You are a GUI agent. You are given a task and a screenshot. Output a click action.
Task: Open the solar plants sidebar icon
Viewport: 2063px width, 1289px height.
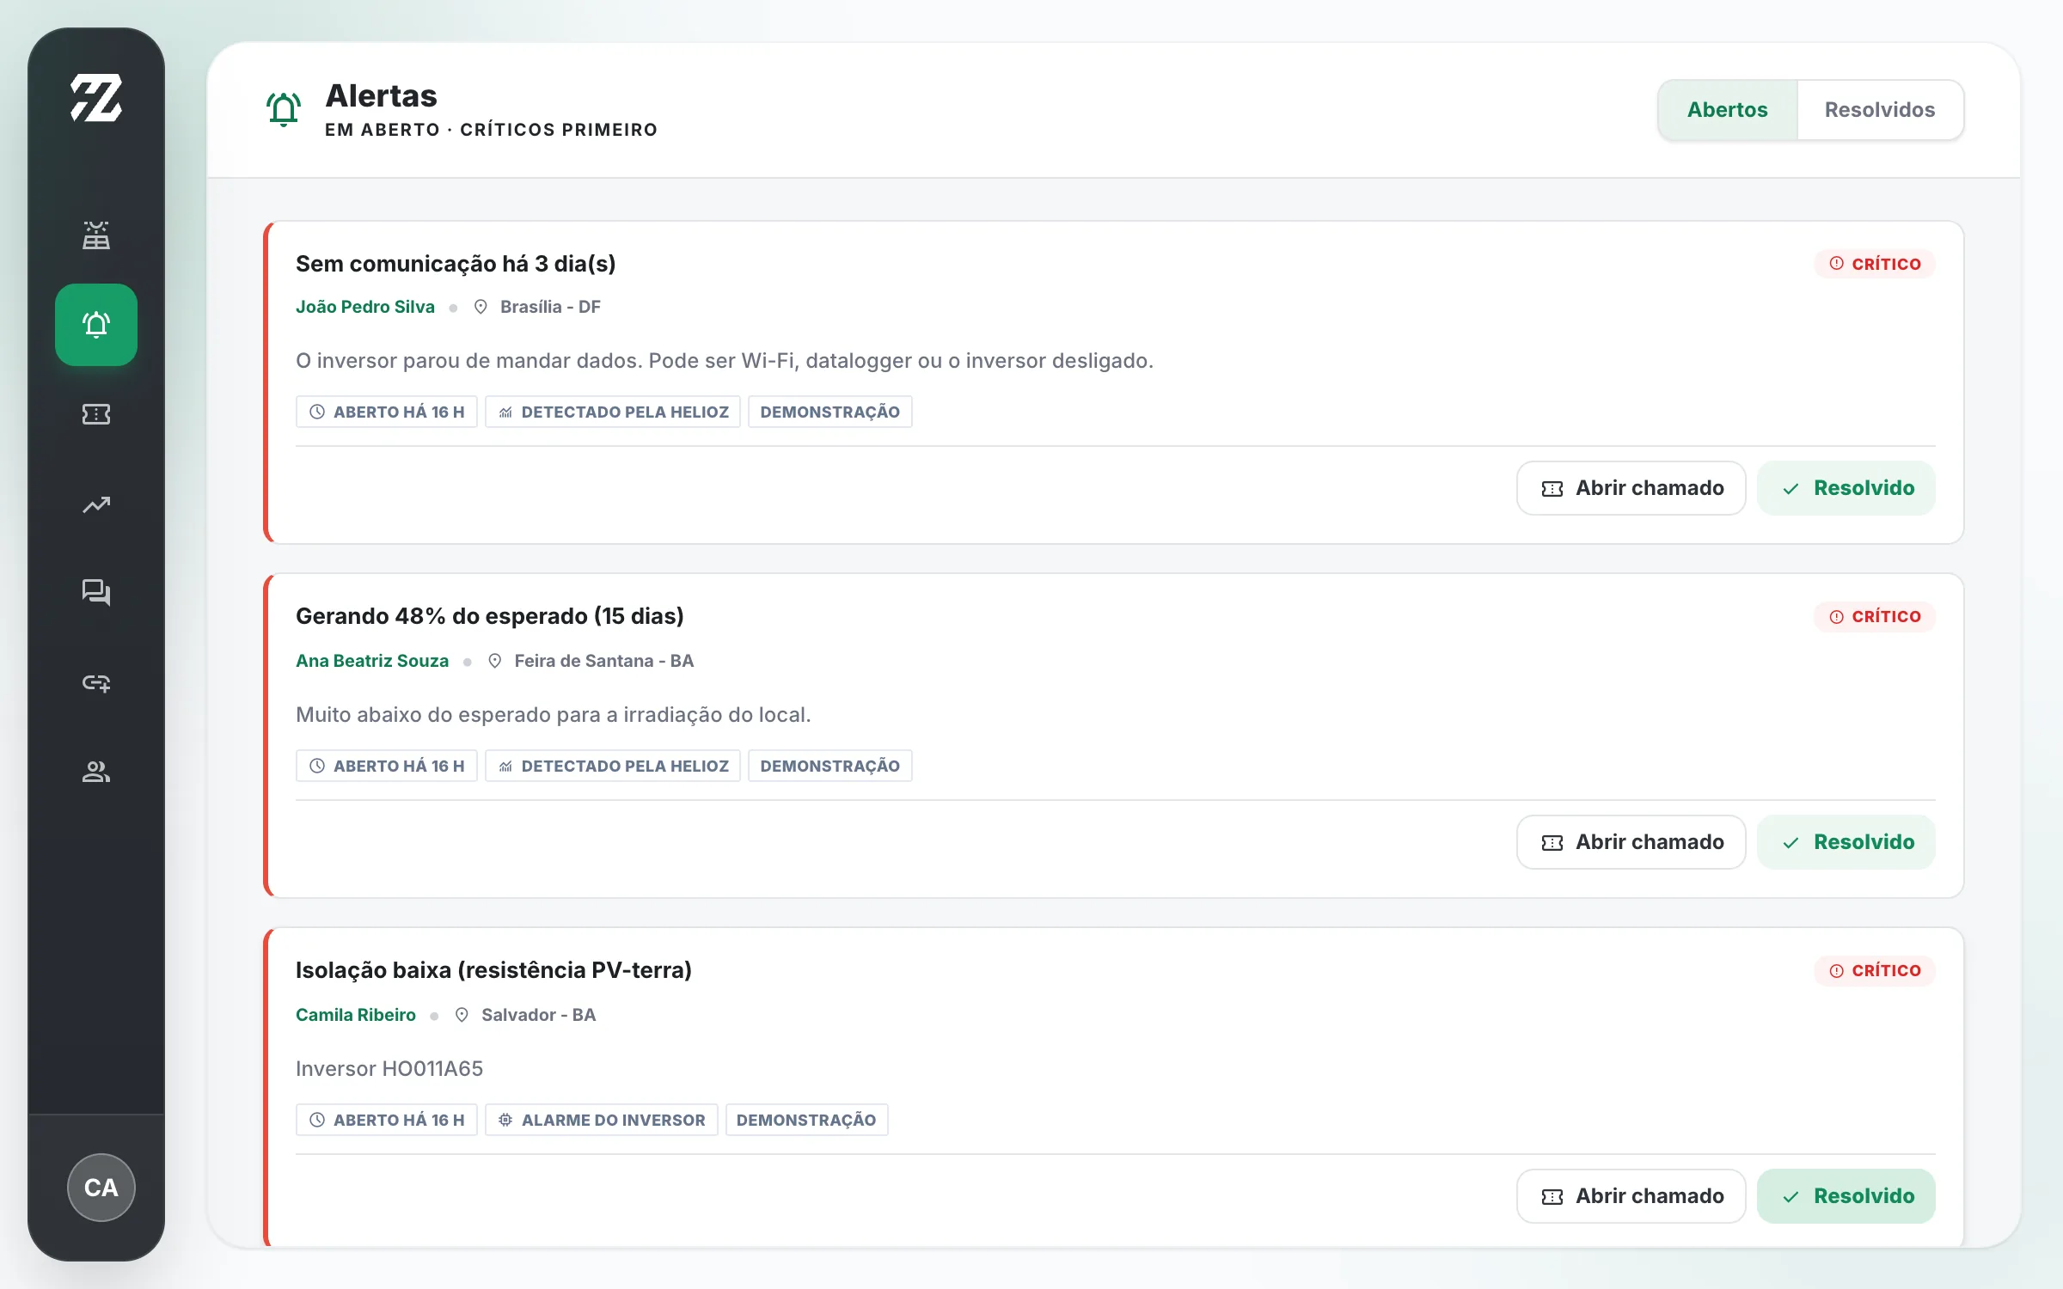click(x=96, y=235)
